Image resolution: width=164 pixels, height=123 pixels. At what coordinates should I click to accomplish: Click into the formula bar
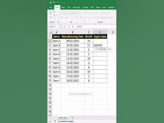(96, 27)
